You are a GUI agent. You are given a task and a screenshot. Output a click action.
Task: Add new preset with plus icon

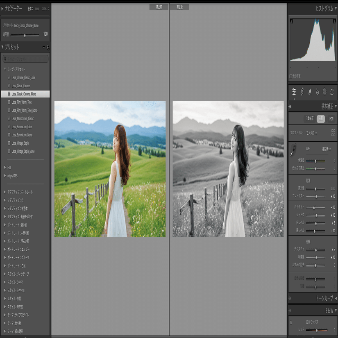48,47
